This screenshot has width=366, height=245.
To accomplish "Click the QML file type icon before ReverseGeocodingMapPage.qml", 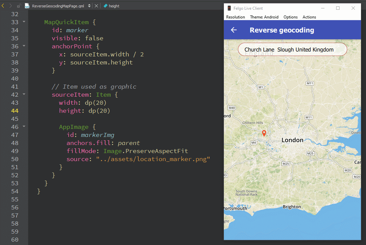I will [27, 6].
